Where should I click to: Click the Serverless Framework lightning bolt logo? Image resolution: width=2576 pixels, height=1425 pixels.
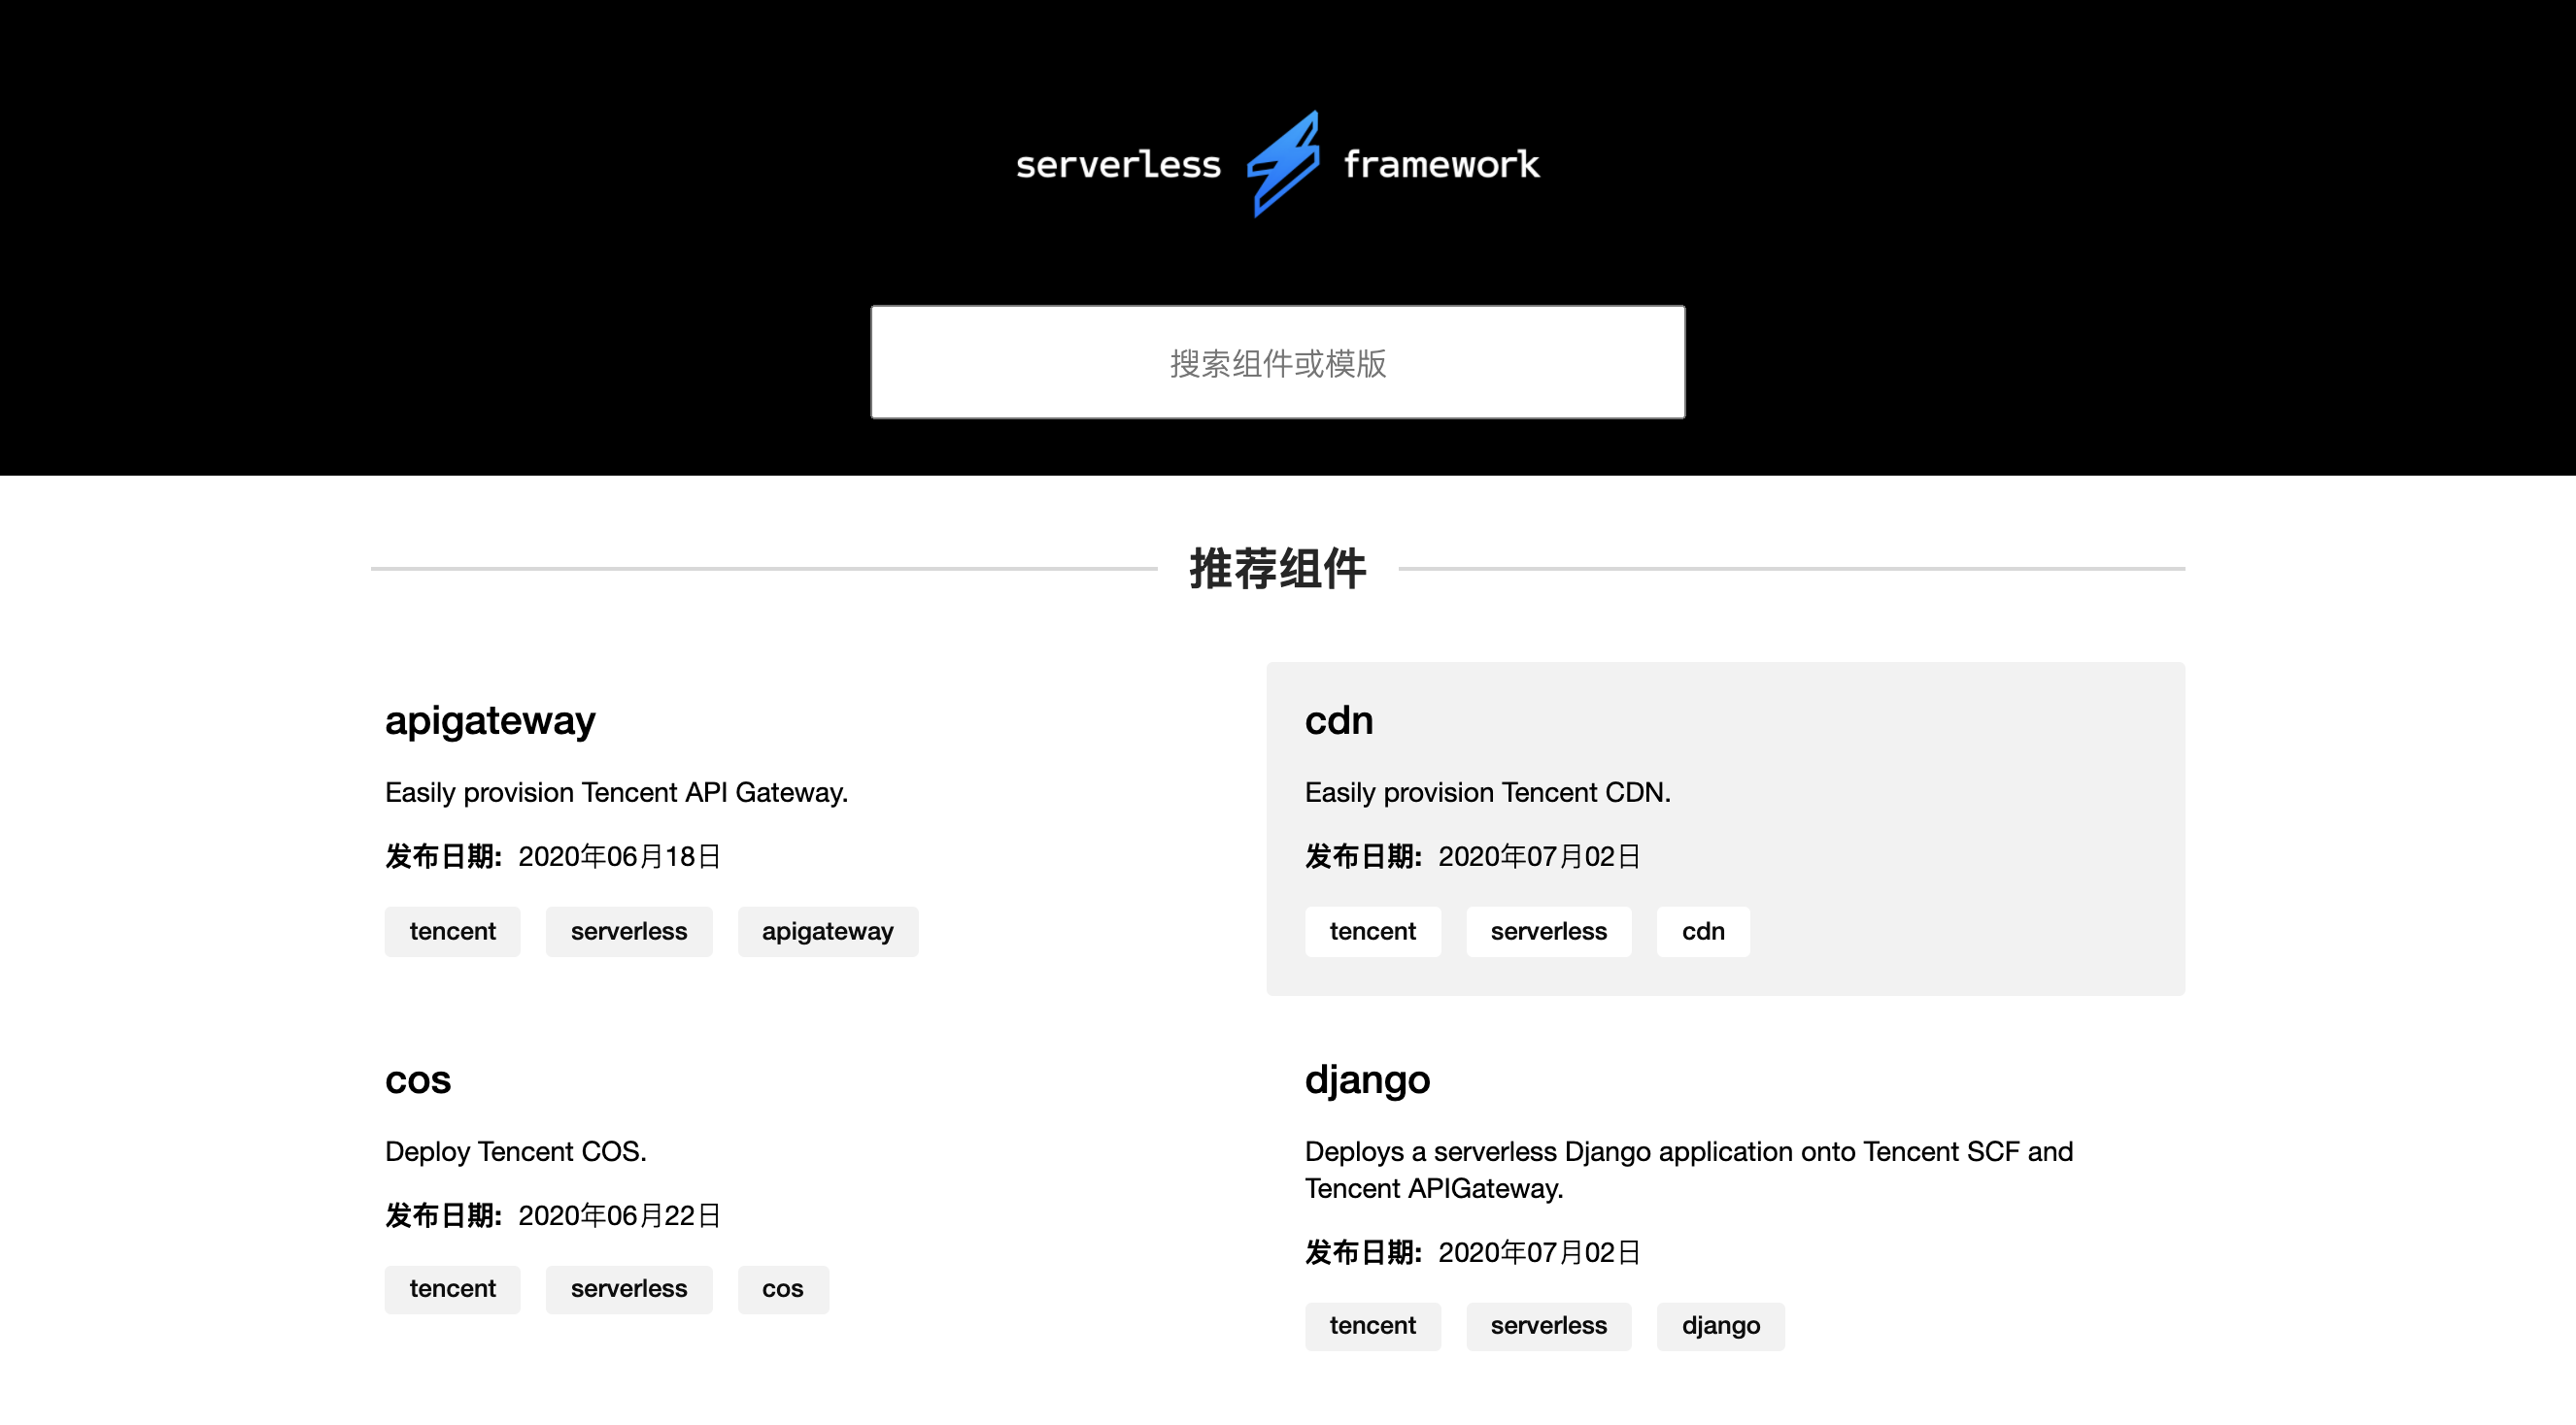[x=1283, y=164]
